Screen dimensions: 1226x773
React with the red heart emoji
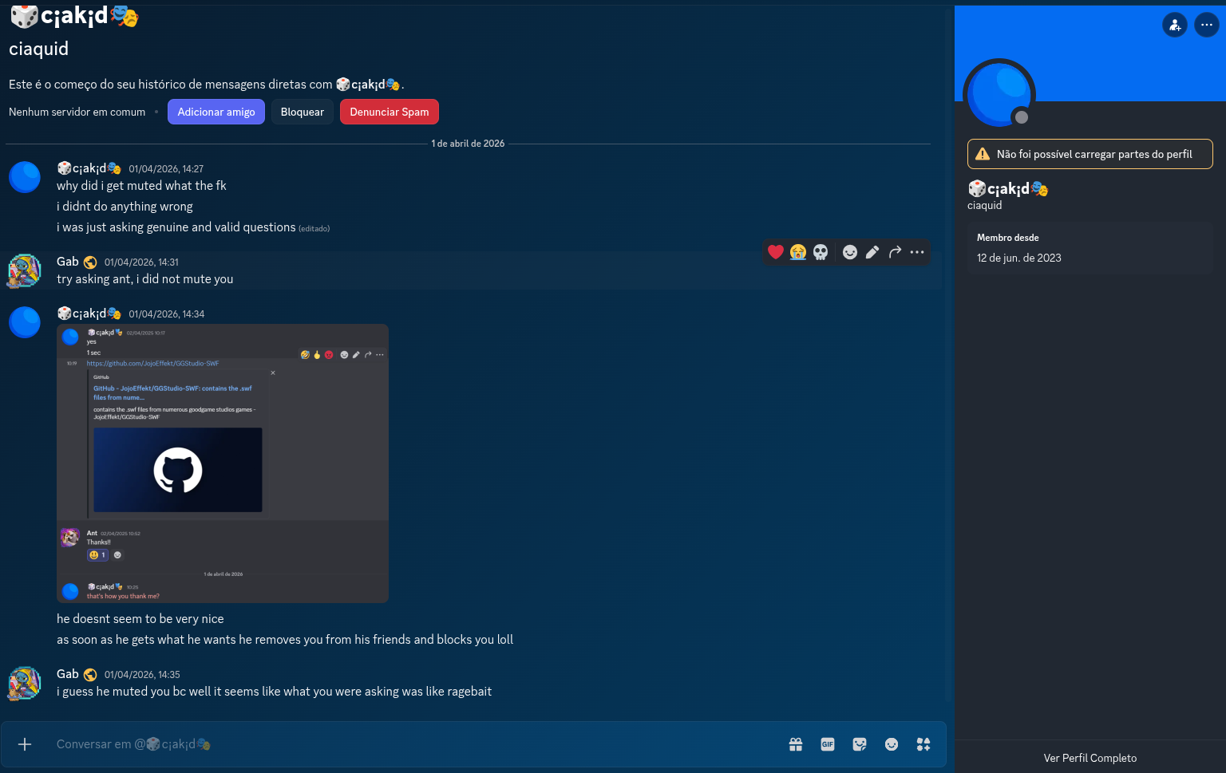point(775,252)
